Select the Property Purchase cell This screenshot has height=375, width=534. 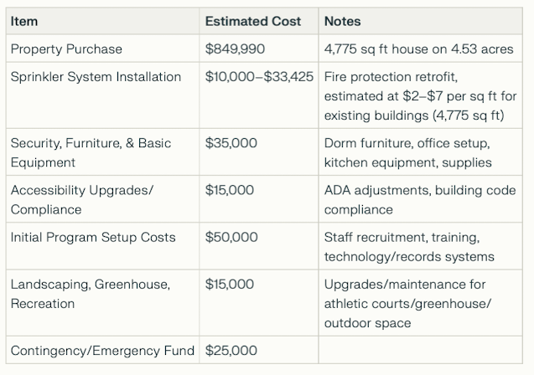coord(102,49)
